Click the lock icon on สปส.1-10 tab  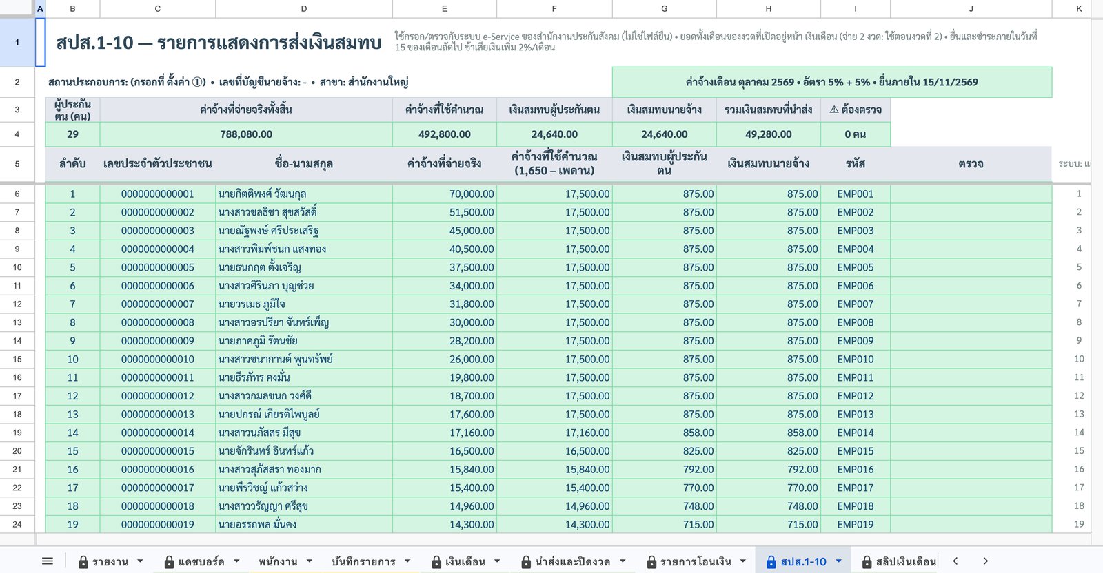771,562
